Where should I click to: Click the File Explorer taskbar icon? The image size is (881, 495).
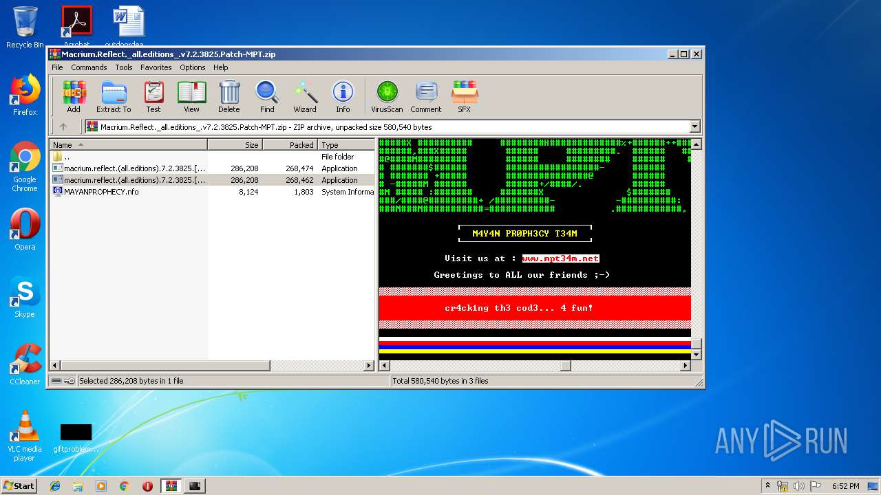click(78, 486)
